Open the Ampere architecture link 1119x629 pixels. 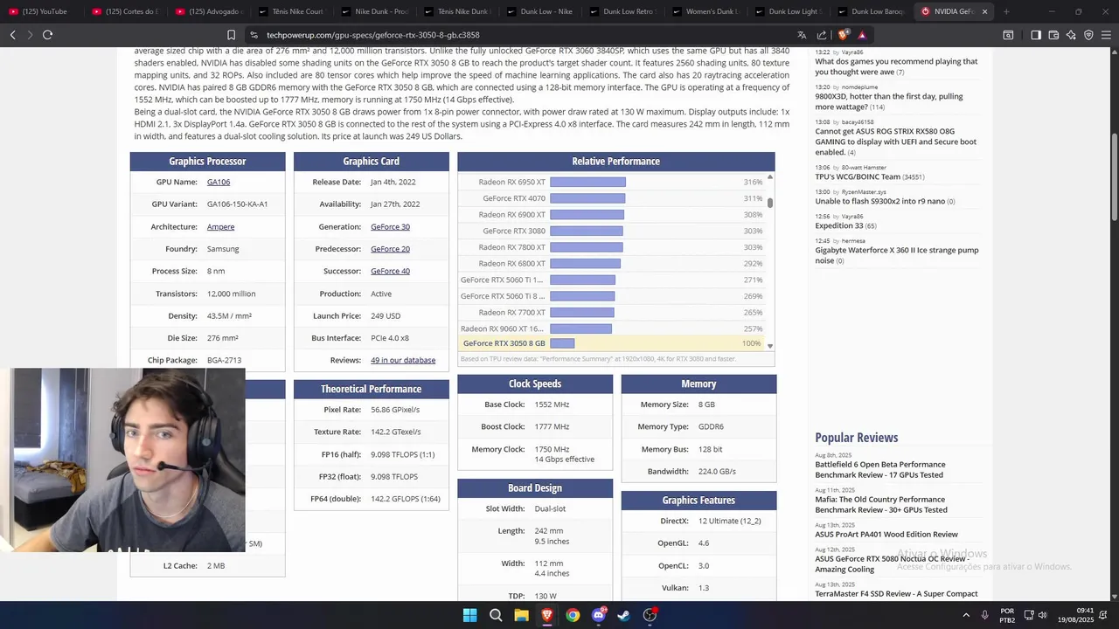pyautogui.click(x=220, y=226)
